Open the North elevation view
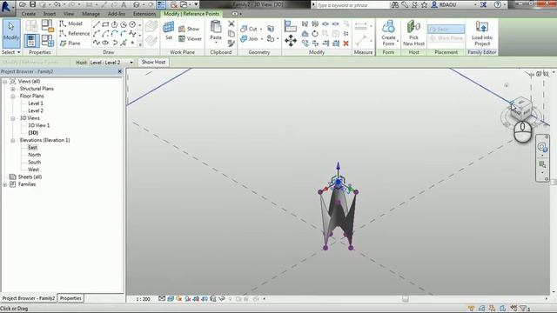 click(35, 155)
